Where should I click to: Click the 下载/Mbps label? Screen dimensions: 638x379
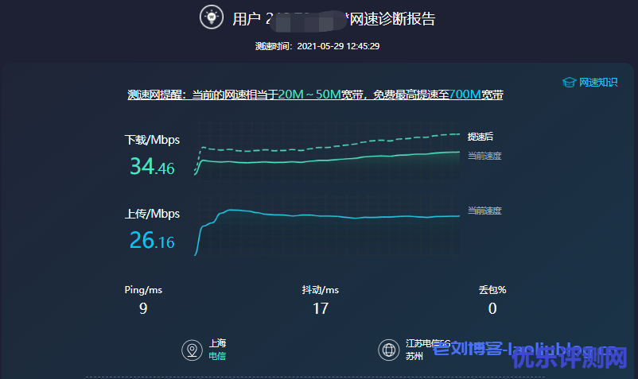(152, 140)
